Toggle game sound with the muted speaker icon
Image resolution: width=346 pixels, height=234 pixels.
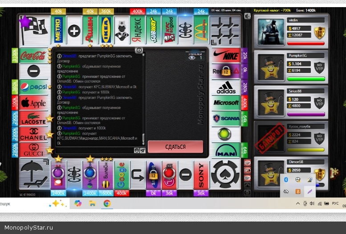247,16
